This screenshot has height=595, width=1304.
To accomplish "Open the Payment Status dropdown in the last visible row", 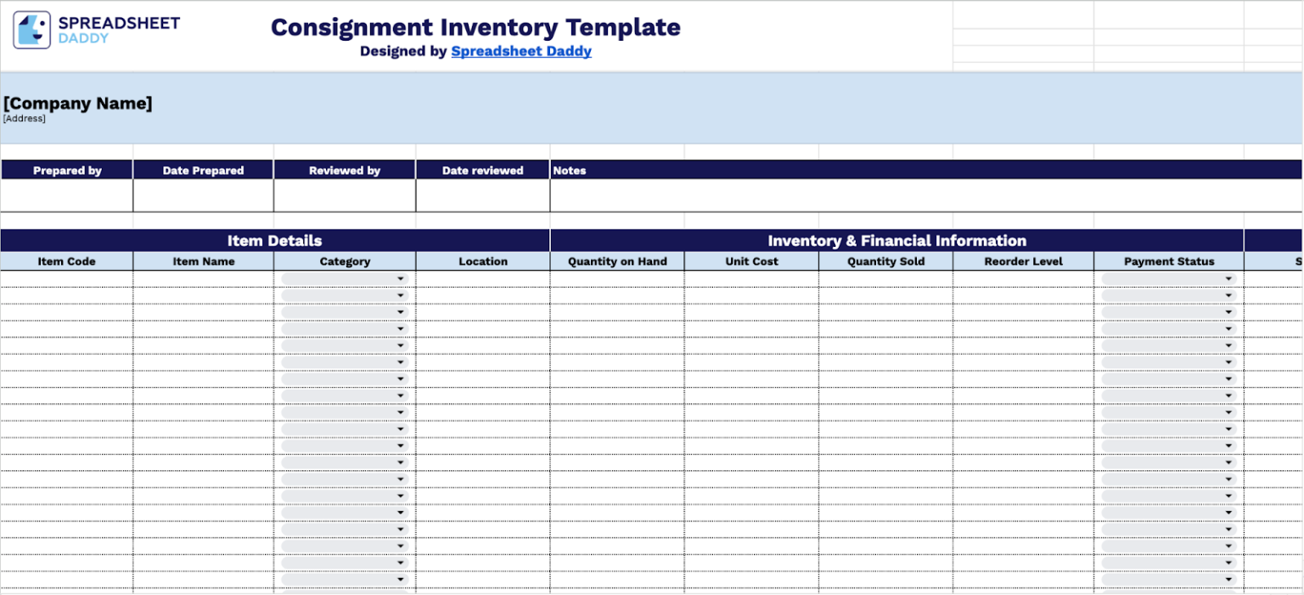I will tap(1228, 578).
